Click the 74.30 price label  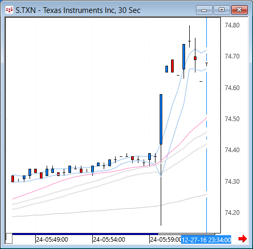(x=232, y=182)
